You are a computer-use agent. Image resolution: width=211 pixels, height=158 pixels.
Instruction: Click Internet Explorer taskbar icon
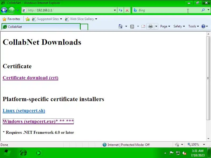pos(23,153)
